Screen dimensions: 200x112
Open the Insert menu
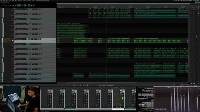(10, 1)
